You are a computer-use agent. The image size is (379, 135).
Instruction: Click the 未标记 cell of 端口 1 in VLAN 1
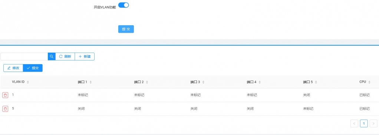click(83, 95)
